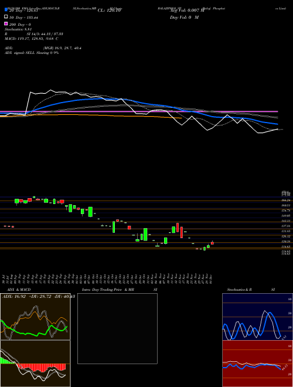Screen dimensions: 293x387
Task: Click the 'ADX signal: SELL Slowing @ 9%' line
Action: [x=32, y=53]
